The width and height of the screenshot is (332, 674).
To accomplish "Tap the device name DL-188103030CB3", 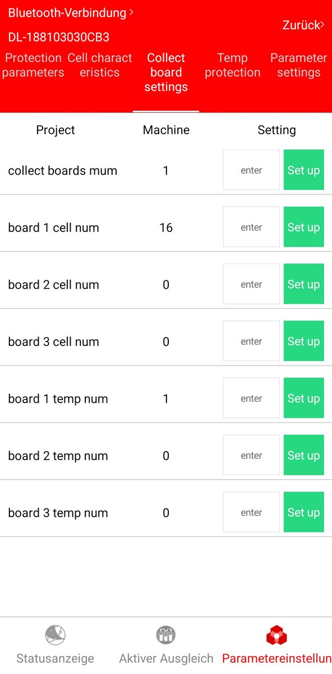I will pyautogui.click(x=58, y=38).
